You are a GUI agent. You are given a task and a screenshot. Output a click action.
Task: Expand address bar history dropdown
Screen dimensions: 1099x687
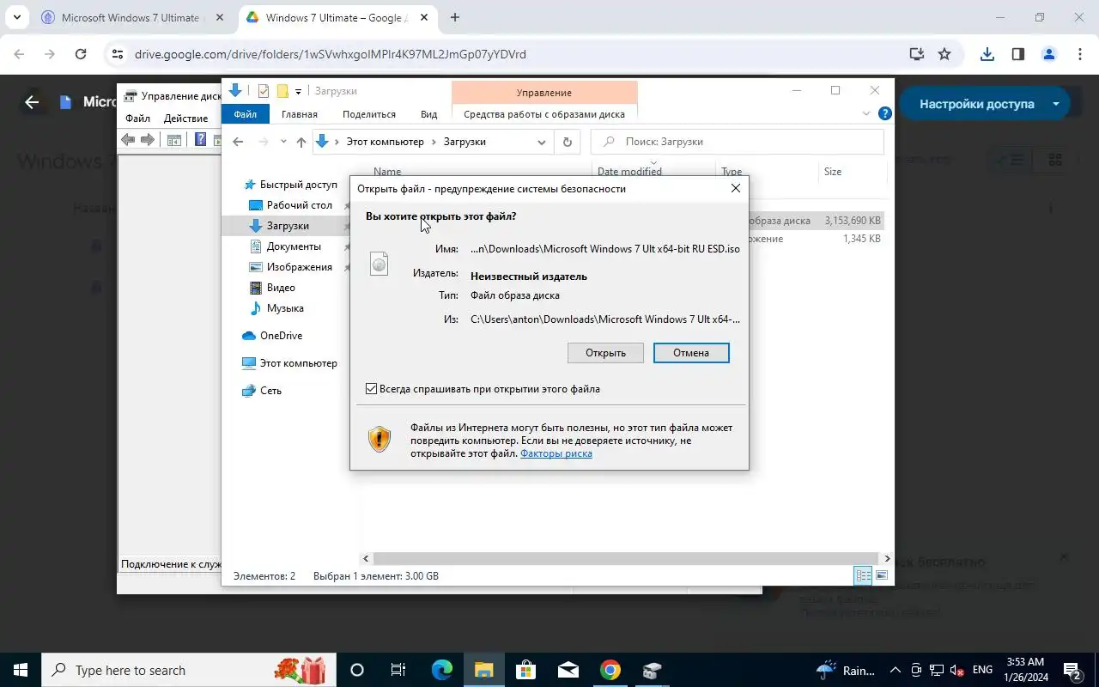point(542,143)
